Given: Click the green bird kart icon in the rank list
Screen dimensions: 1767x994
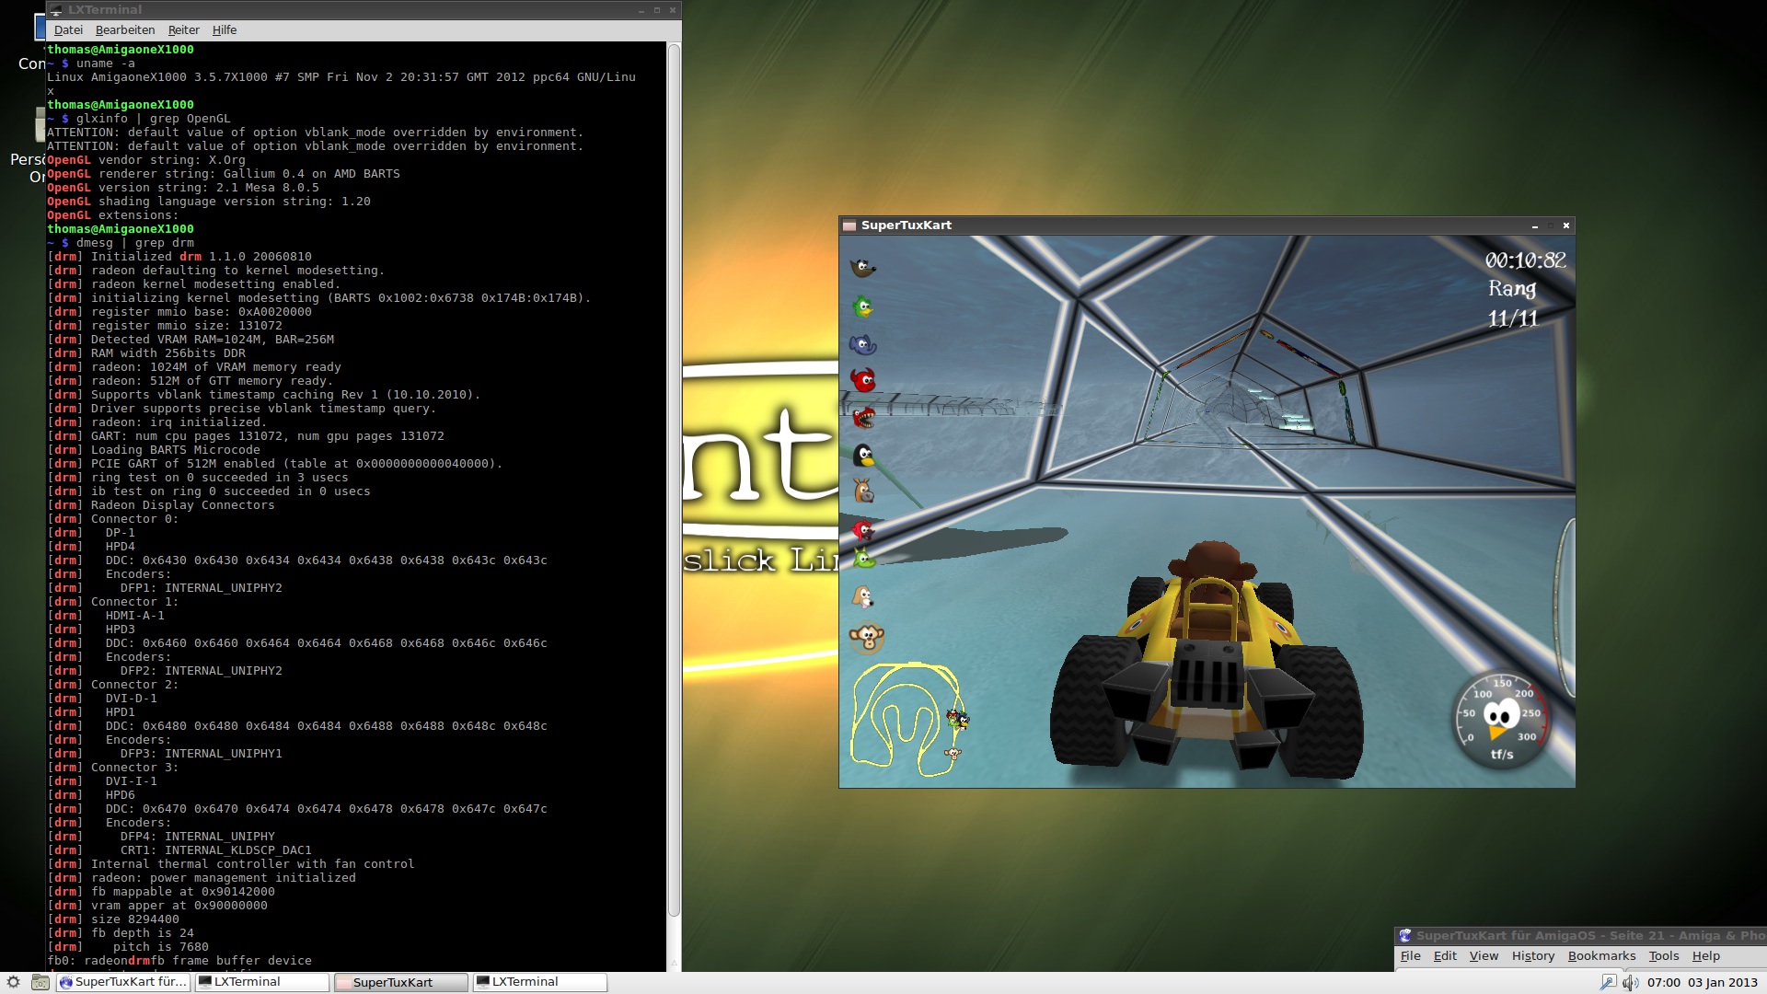Looking at the screenshot, I should point(862,306).
